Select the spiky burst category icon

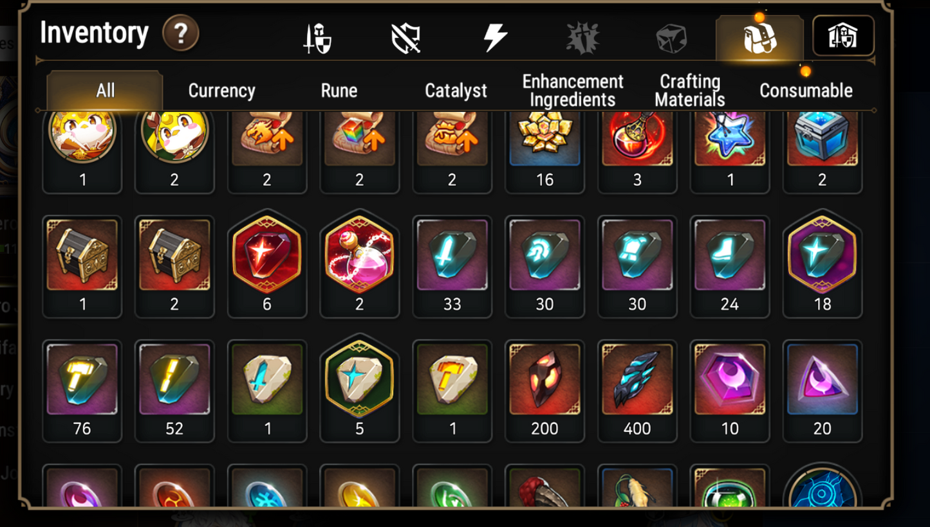(x=582, y=38)
